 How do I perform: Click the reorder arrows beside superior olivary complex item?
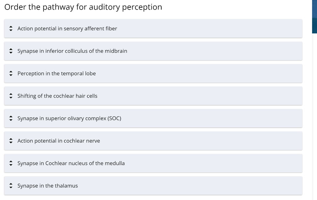[x=11, y=118]
